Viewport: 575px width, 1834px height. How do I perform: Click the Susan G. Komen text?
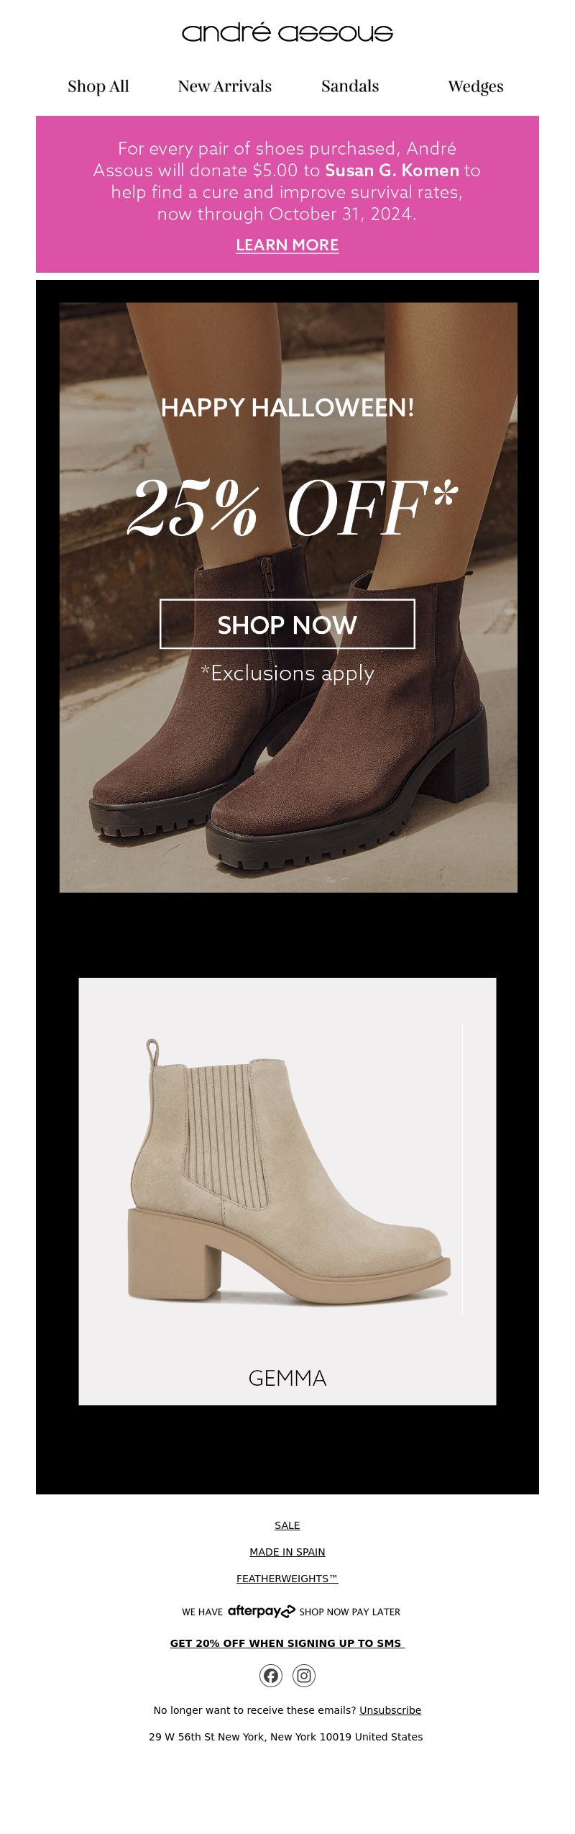click(392, 171)
